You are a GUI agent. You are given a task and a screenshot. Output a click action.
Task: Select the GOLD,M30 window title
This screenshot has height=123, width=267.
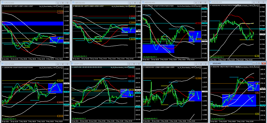point(217,63)
